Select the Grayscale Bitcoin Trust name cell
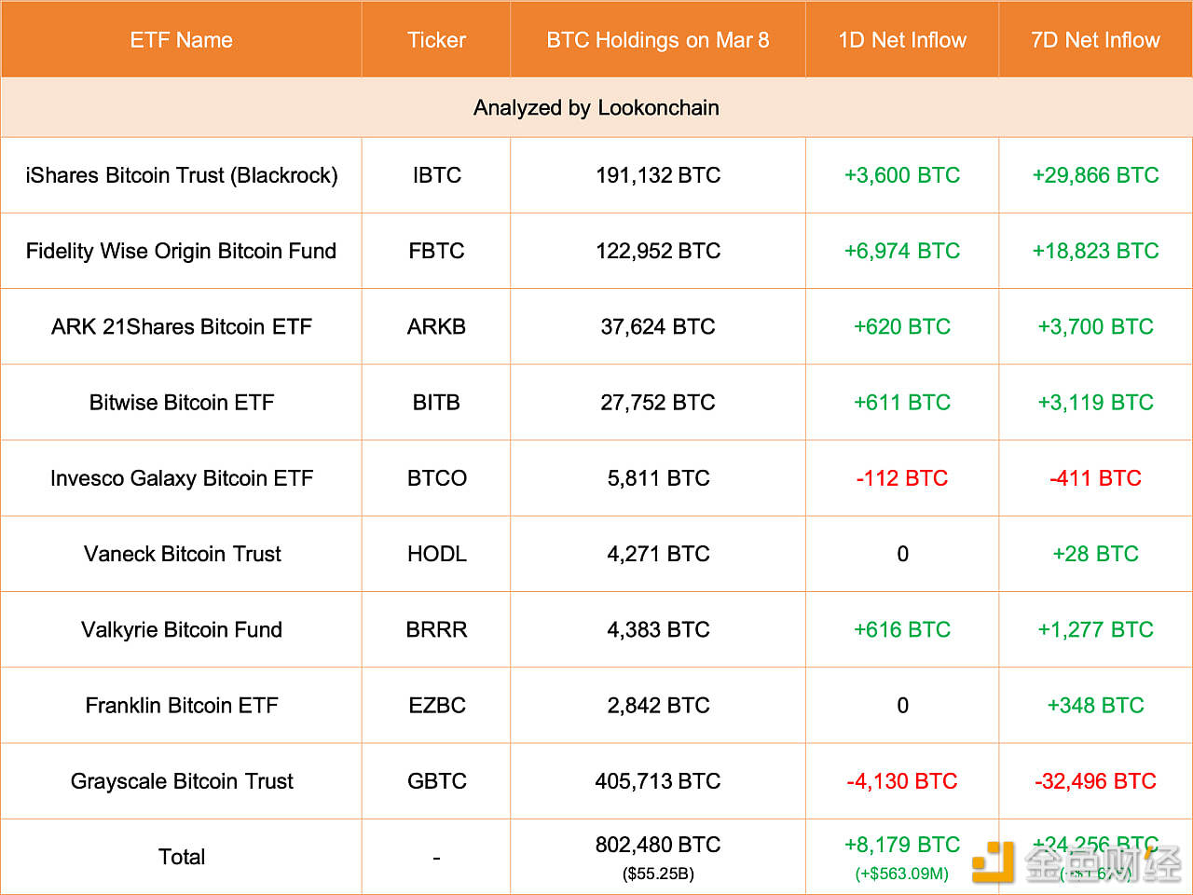The height and width of the screenshot is (895, 1193). pos(182,781)
